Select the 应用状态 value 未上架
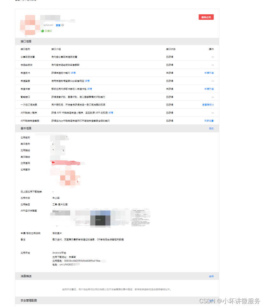 [56, 198]
